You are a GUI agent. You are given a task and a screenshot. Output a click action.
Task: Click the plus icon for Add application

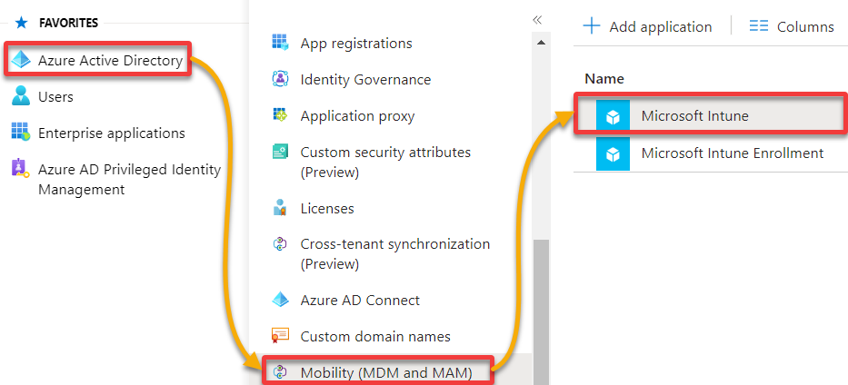coord(592,26)
